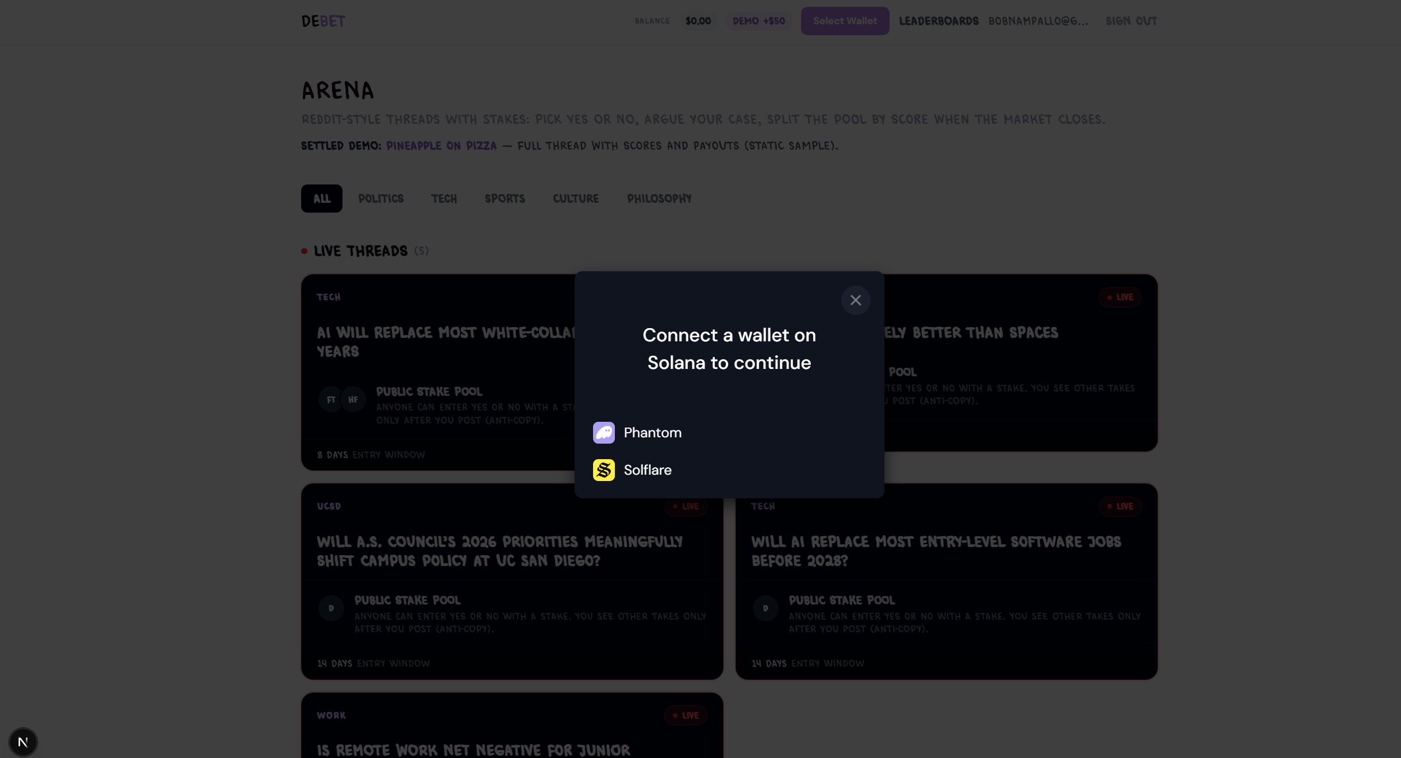The image size is (1401, 758).
Task: Click D avatar on entry-level software thread
Action: pyautogui.click(x=765, y=608)
